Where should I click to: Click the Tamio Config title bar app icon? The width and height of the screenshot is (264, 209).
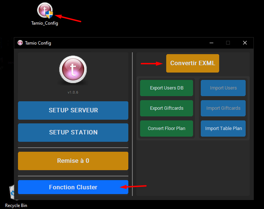[20, 43]
